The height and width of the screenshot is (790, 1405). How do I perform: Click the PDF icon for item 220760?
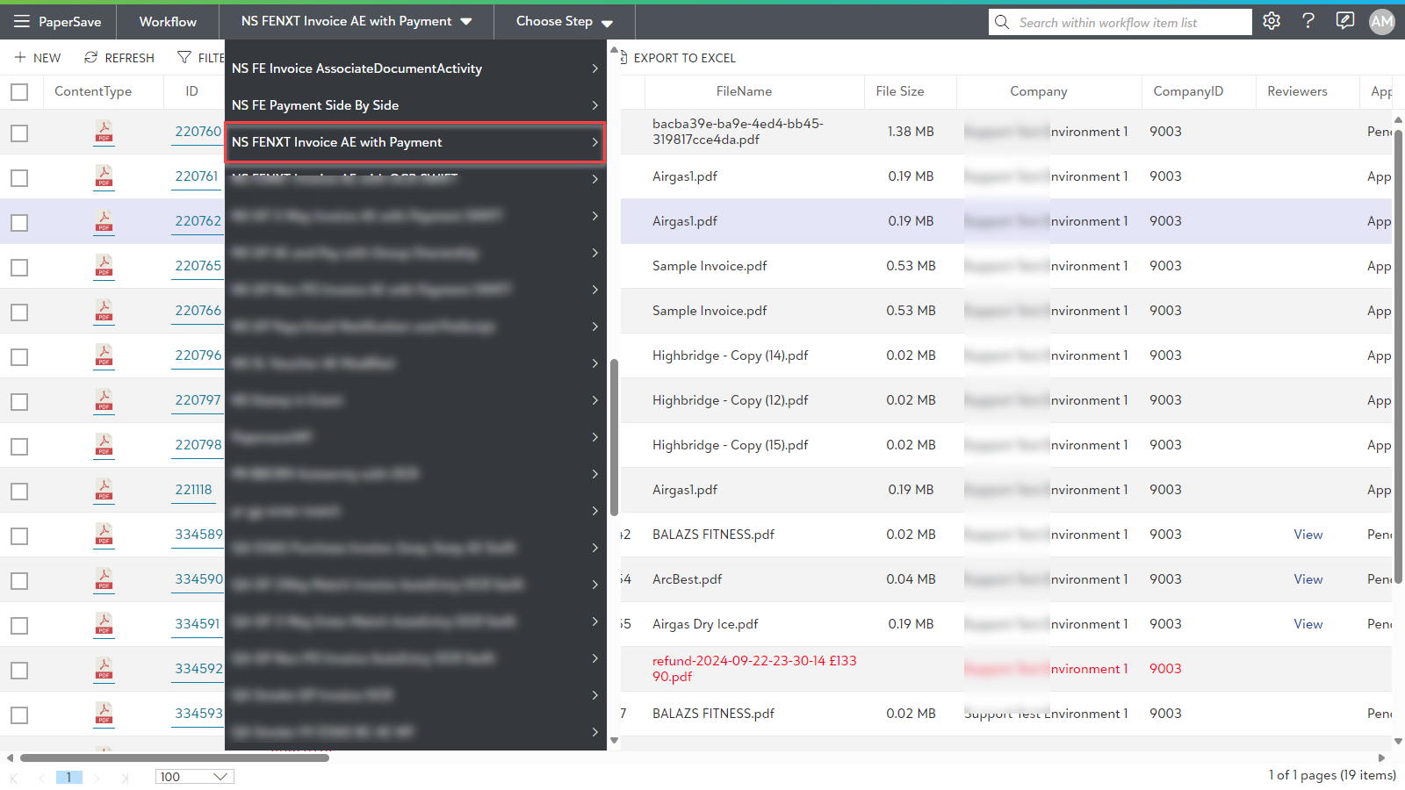[x=104, y=132]
